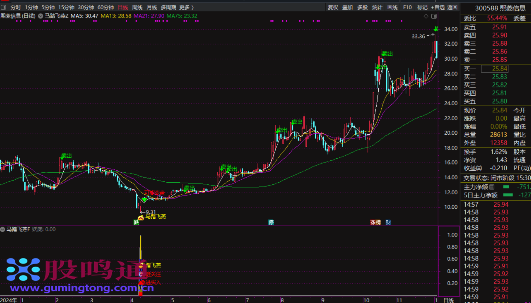Expand the 马踏飞燕Z main indicator dropdown
Viewport: 531px width, 303px height.
40,16
